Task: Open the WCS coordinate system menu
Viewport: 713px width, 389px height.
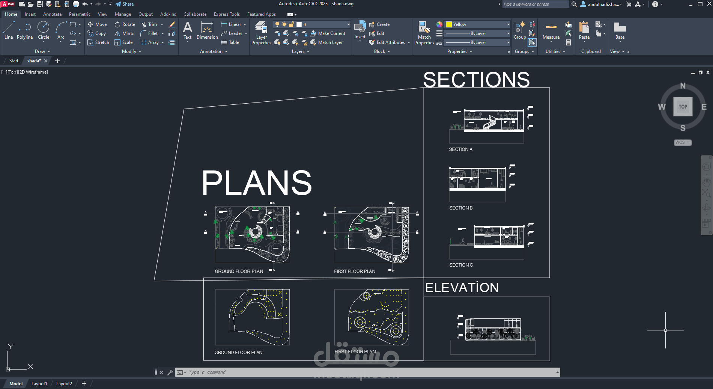Action: (x=683, y=142)
